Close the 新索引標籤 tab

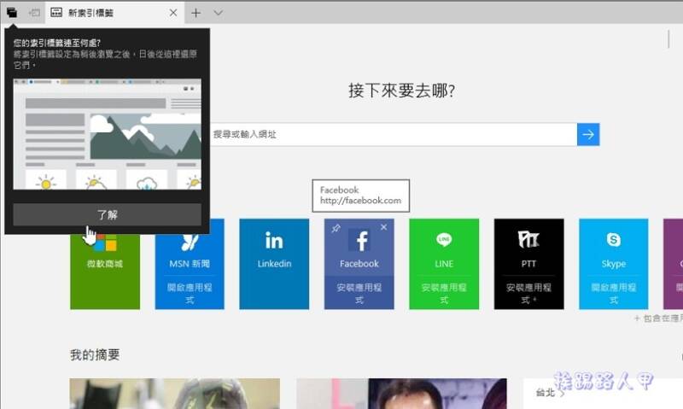(173, 13)
